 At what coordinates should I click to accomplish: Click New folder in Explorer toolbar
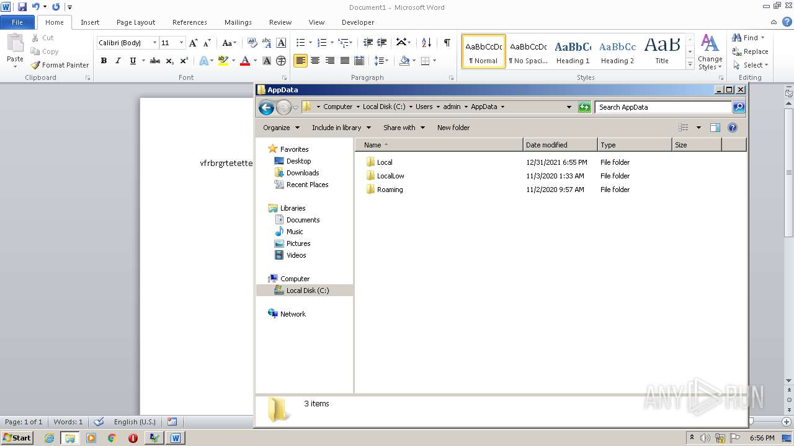(x=453, y=128)
